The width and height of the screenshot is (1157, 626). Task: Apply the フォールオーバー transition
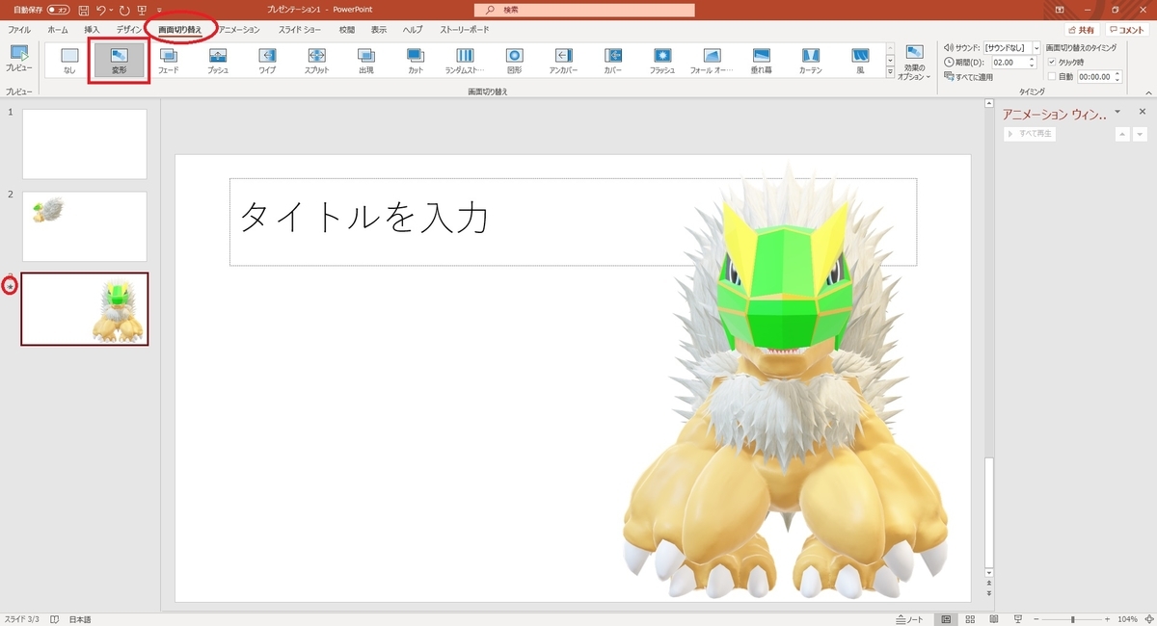click(712, 61)
